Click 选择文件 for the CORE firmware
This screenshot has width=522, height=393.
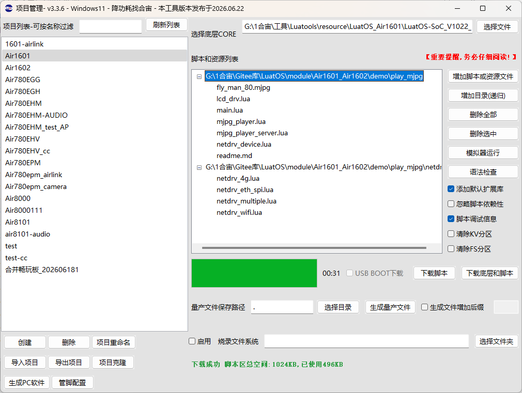point(497,27)
